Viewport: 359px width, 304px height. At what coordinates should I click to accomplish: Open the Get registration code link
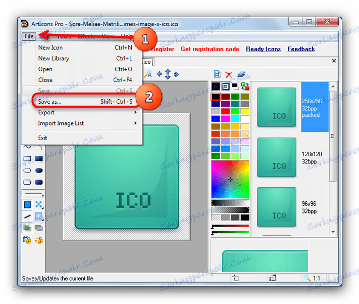tap(210, 49)
